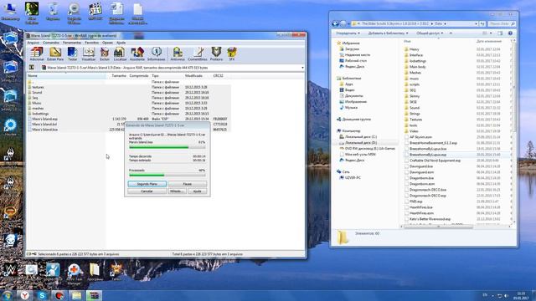
Task: Click the Visualizar toolbar icon
Action: point(89,54)
